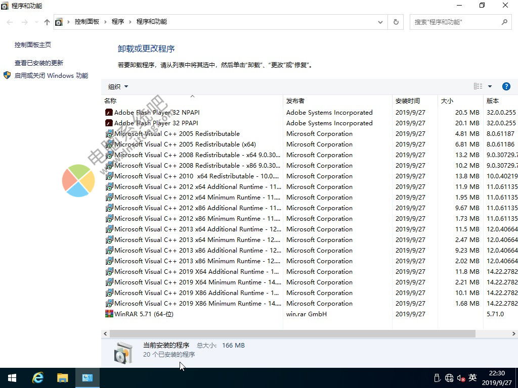
Task: Click the installed programs details icon
Action: tap(123, 353)
